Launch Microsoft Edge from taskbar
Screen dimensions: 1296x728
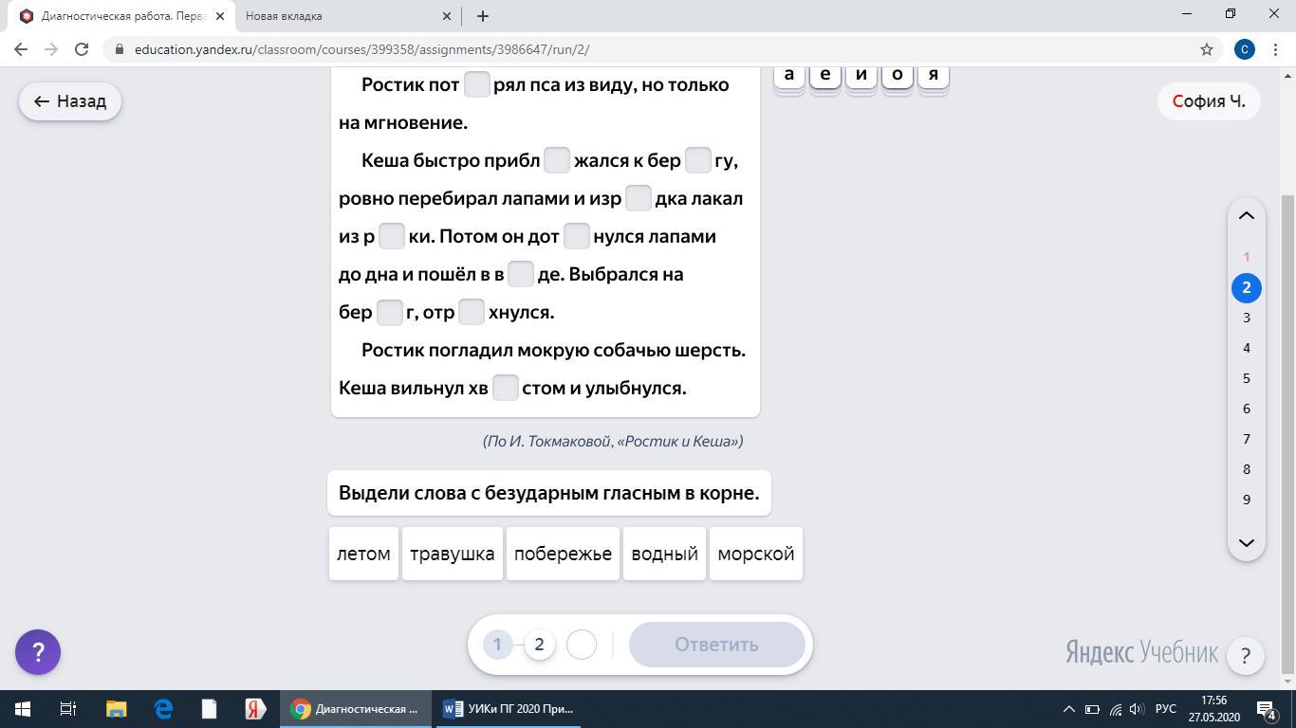(x=163, y=709)
